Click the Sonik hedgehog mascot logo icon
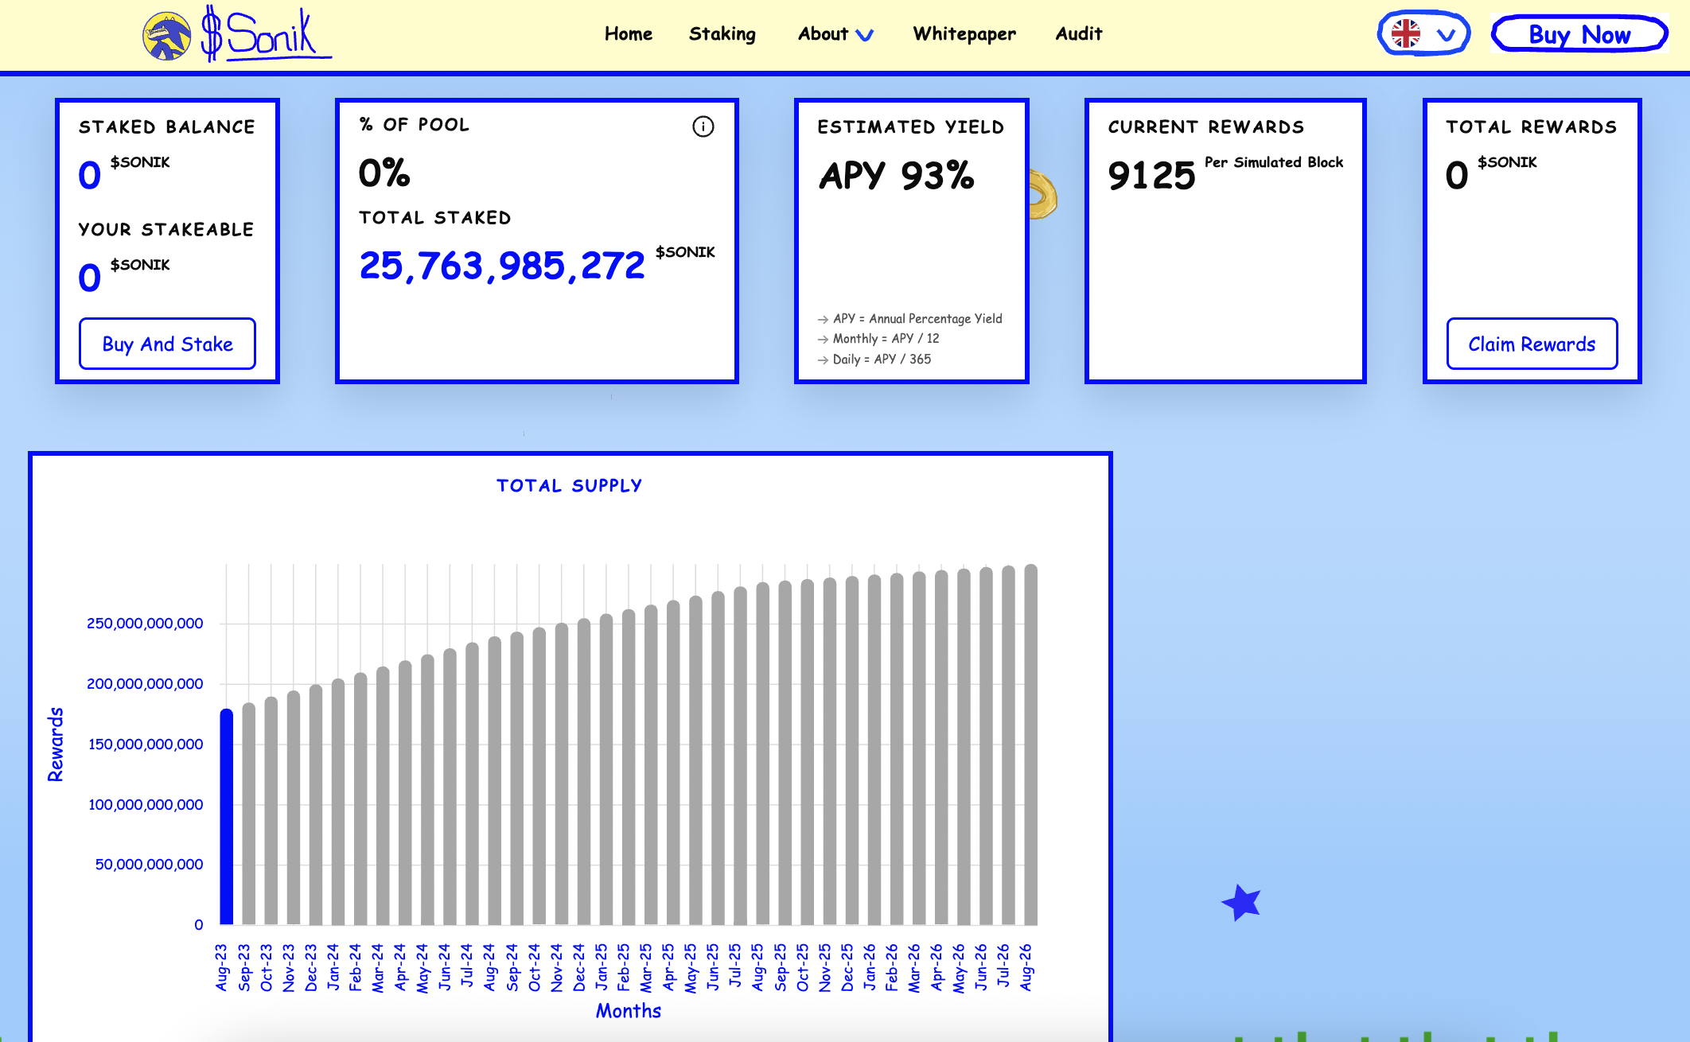The width and height of the screenshot is (1690, 1042). click(166, 37)
